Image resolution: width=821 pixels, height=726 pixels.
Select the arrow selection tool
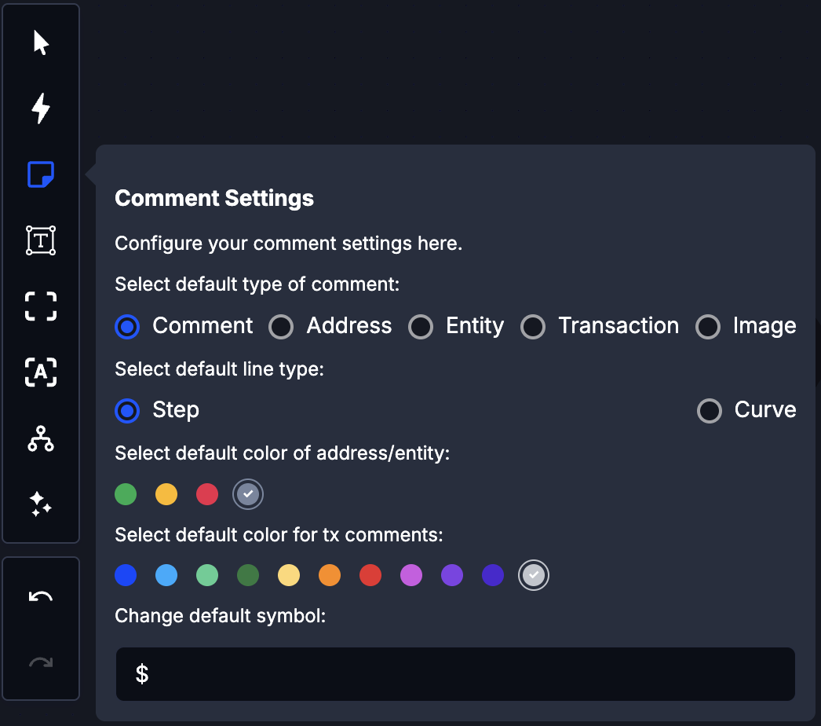coord(41,43)
